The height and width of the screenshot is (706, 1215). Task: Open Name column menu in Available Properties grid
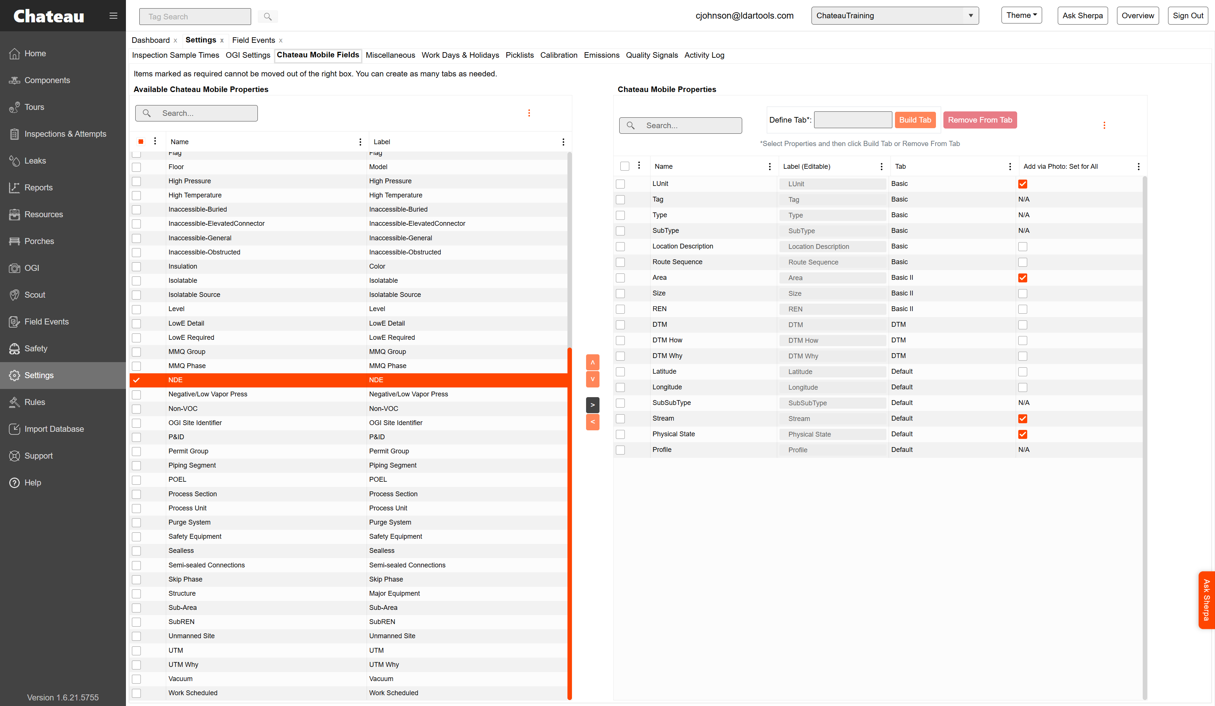(x=360, y=142)
